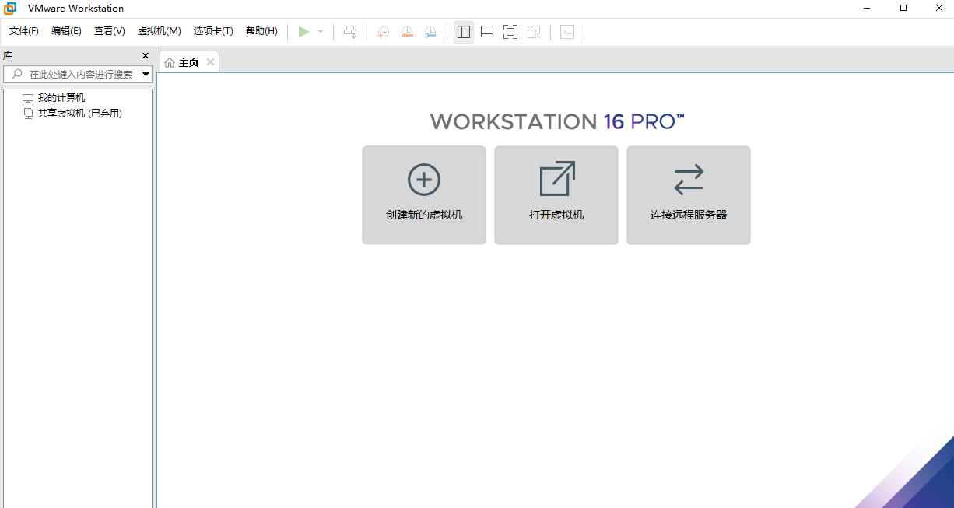Enter full screen mode icon

click(510, 32)
